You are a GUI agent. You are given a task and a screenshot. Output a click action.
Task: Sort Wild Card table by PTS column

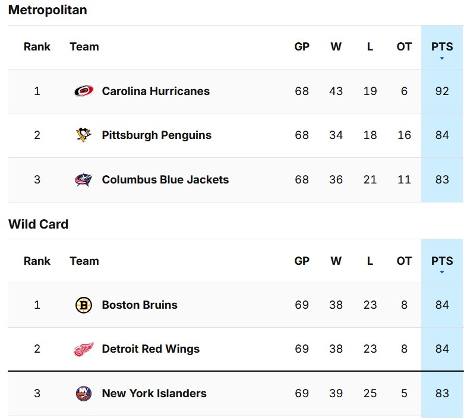(x=442, y=261)
